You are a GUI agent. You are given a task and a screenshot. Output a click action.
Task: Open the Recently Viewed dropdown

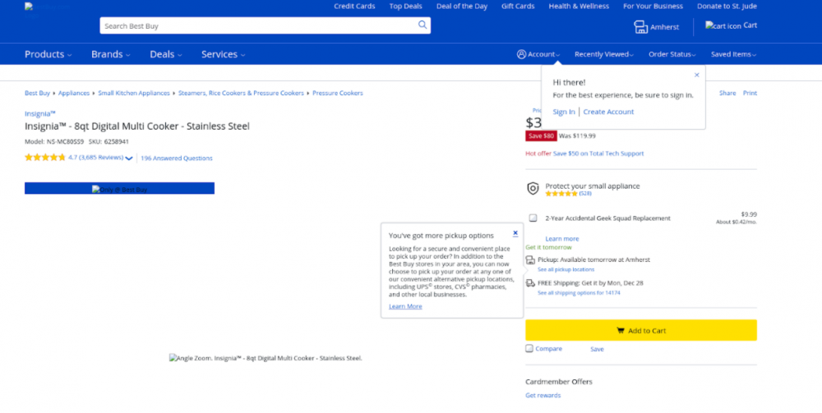[604, 54]
